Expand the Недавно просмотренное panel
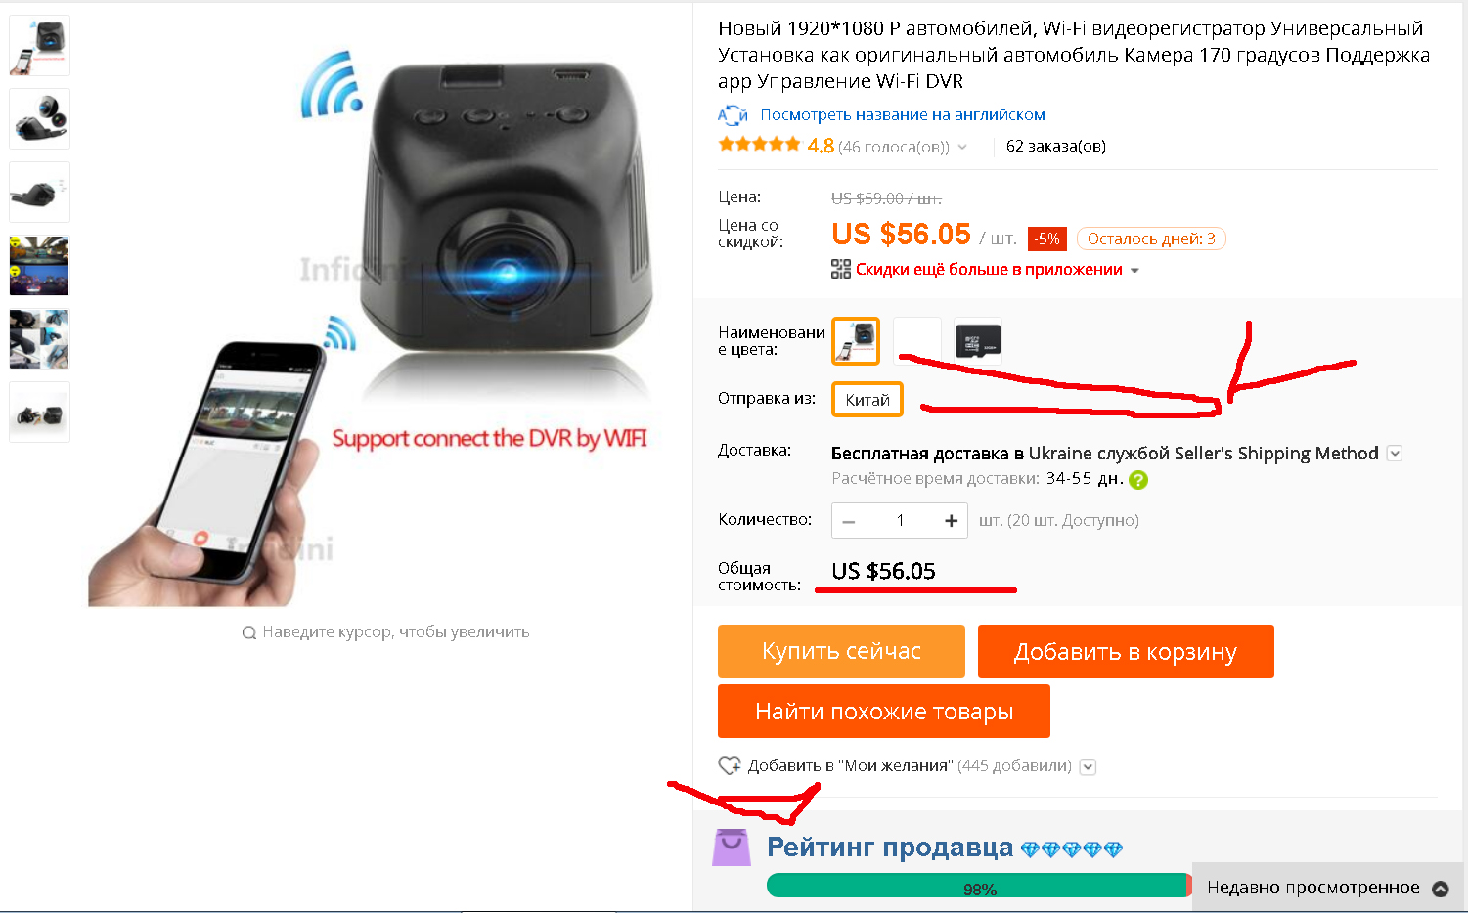The width and height of the screenshot is (1468, 913). (x=1328, y=888)
